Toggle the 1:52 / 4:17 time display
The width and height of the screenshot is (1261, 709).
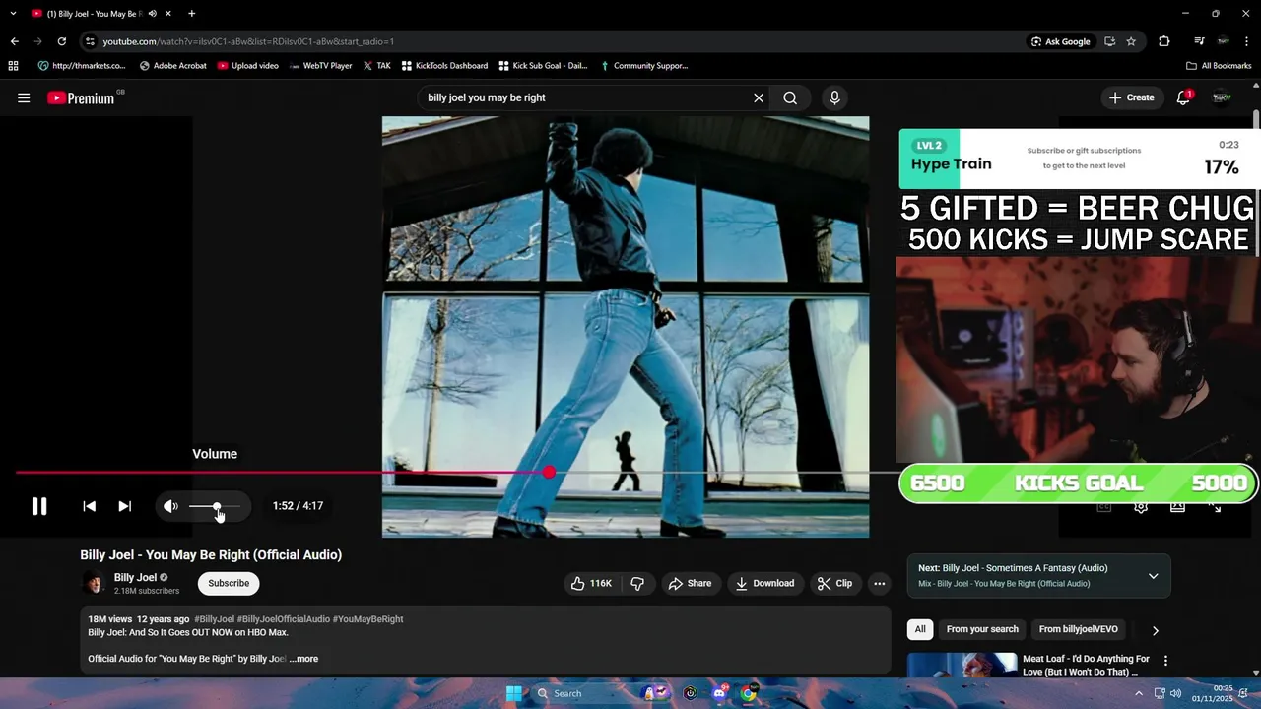(x=298, y=506)
